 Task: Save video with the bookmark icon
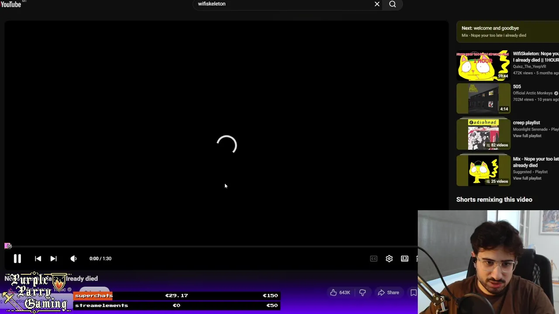point(413,293)
